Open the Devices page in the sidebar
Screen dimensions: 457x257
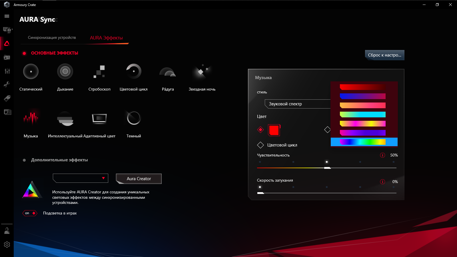(x=7, y=30)
